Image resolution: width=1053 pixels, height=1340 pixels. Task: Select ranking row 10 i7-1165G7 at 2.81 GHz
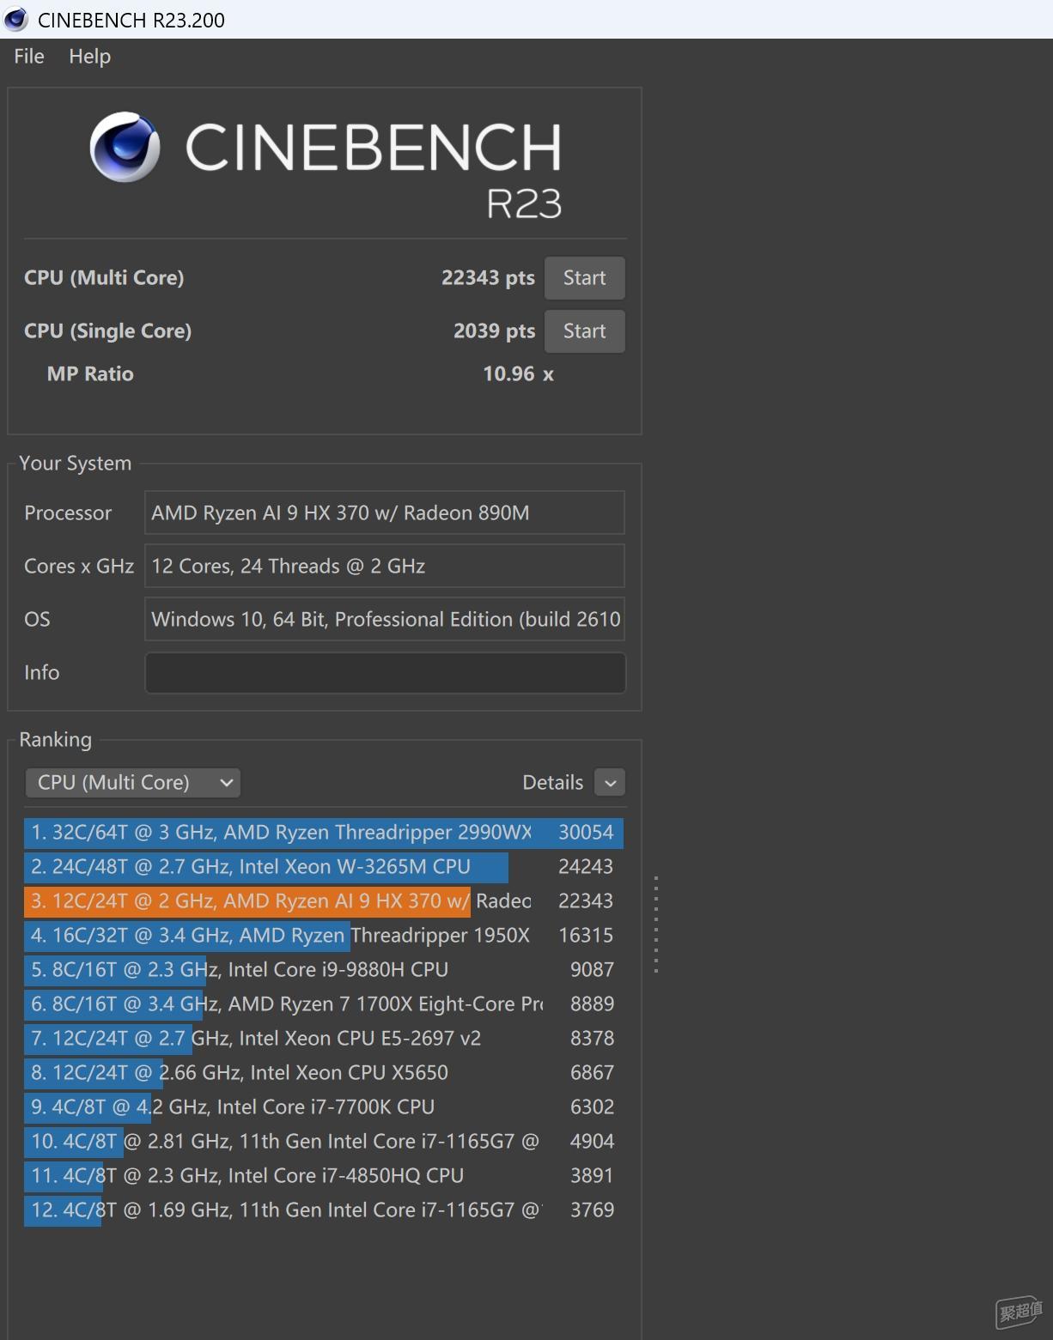pos(324,1142)
